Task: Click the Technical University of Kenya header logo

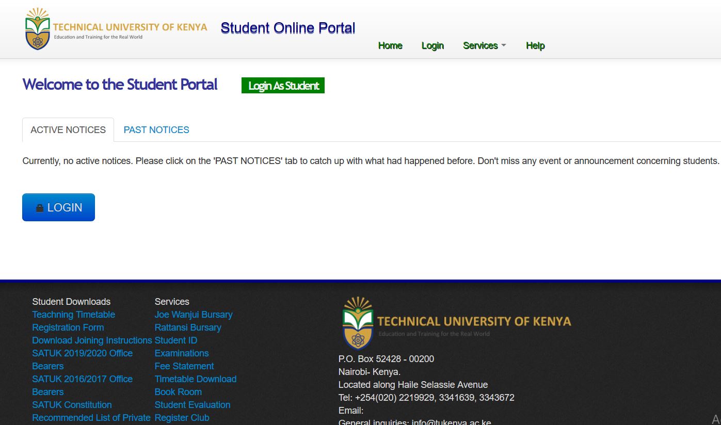Action: (116, 29)
